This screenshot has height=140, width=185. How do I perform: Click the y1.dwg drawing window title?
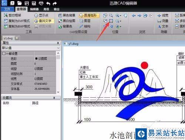pos(73,44)
